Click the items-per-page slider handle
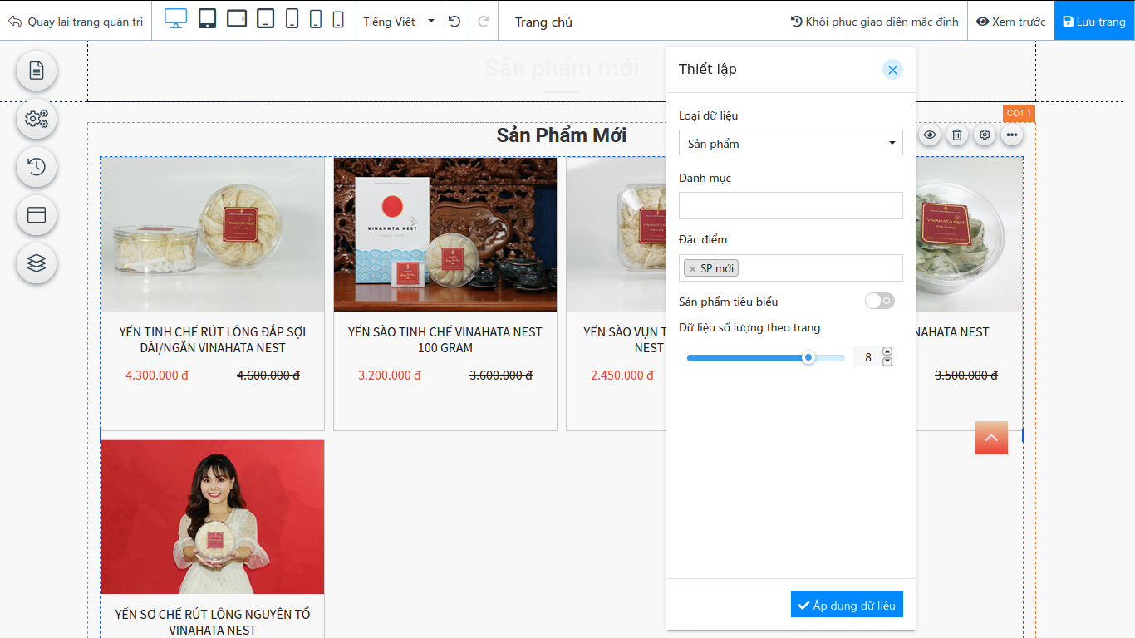The height and width of the screenshot is (638, 1135). point(808,357)
